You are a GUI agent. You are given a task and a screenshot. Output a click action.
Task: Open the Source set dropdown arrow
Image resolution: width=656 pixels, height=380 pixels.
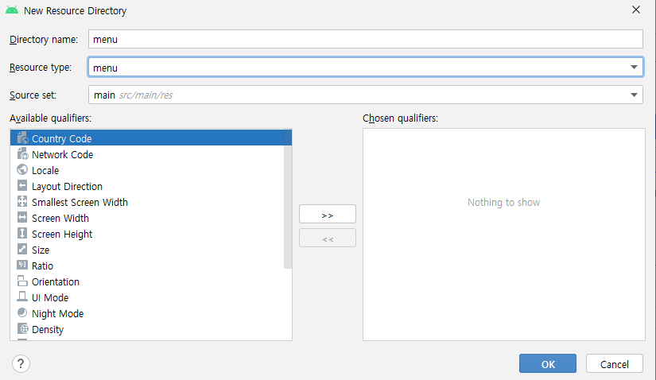pyautogui.click(x=634, y=95)
